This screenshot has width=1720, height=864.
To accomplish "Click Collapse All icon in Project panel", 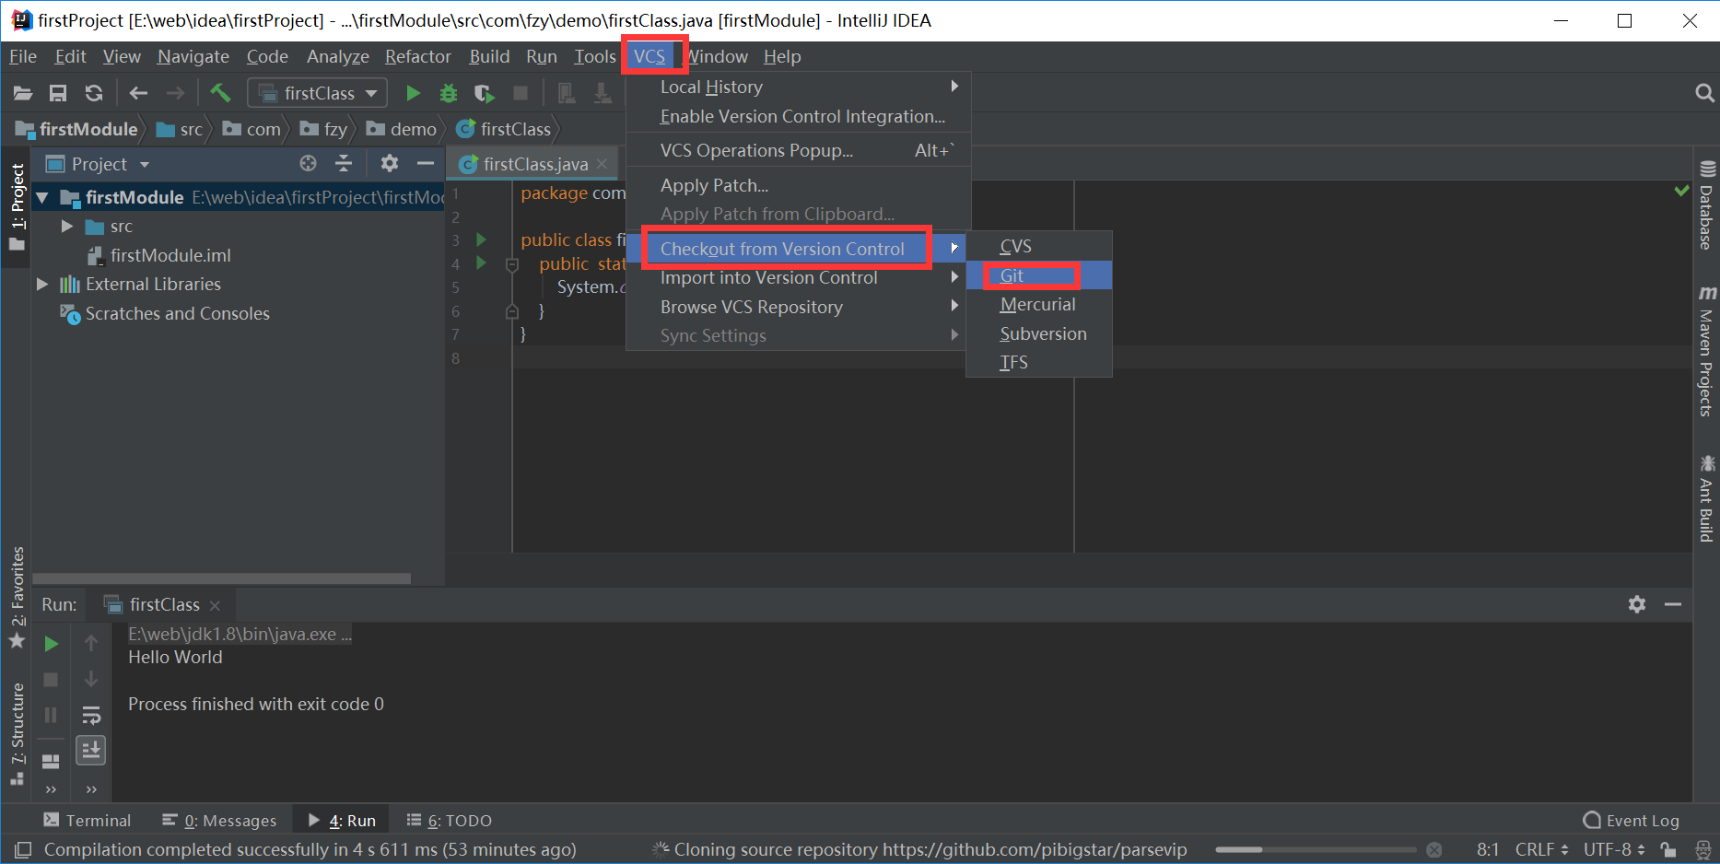I will (344, 163).
